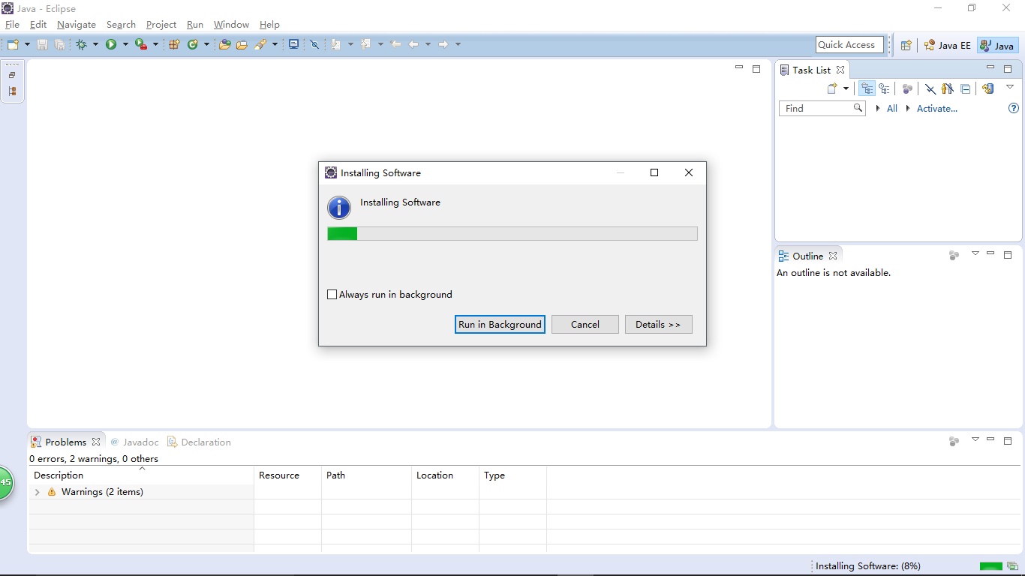Click the Installing Software progress bar

point(512,233)
